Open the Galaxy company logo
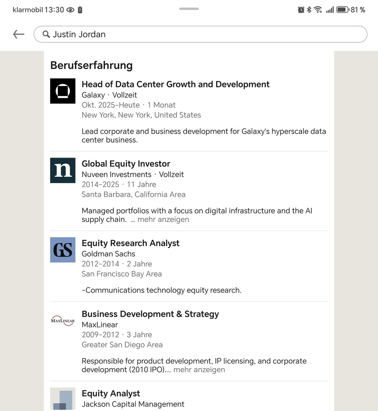 63,91
